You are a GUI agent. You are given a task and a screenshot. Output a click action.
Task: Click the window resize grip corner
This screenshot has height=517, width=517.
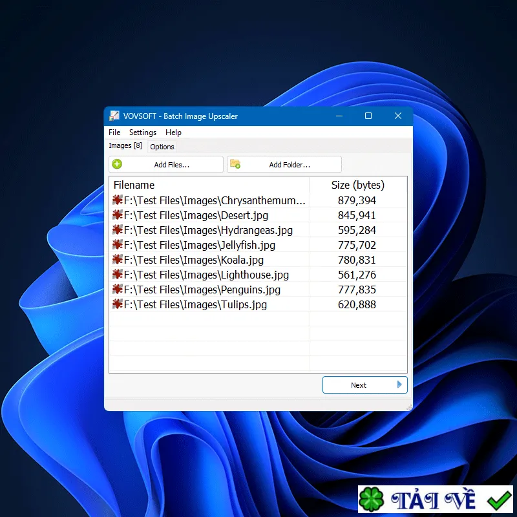(409, 408)
